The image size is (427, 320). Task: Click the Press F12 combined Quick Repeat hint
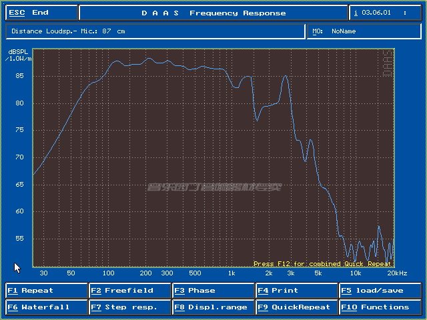pos(322,264)
